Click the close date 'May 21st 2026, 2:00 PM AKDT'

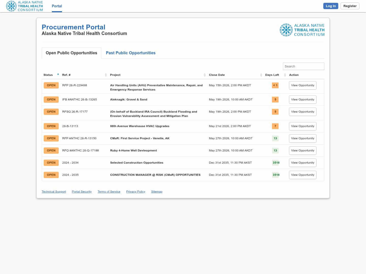click(x=230, y=126)
